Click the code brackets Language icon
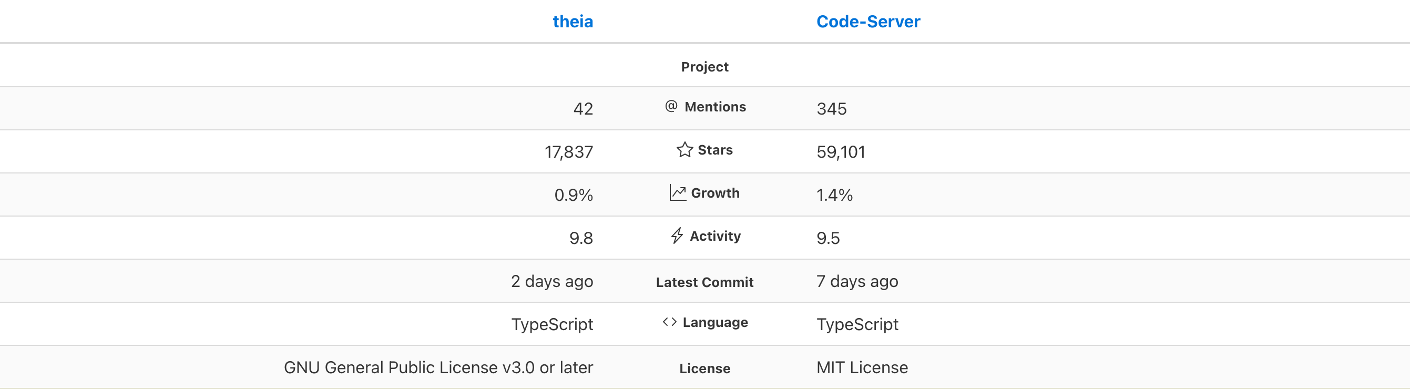 click(669, 322)
